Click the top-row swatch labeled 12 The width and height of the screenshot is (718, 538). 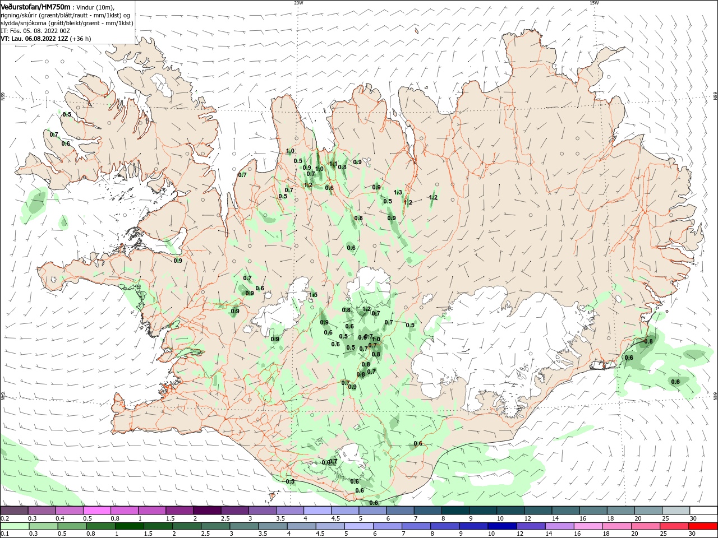(x=538, y=511)
